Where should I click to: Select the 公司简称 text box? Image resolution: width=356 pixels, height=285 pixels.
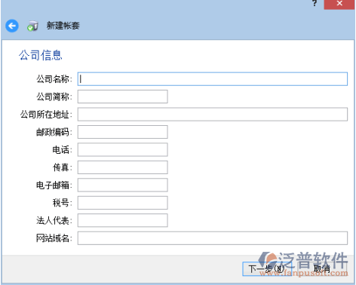pos(123,97)
